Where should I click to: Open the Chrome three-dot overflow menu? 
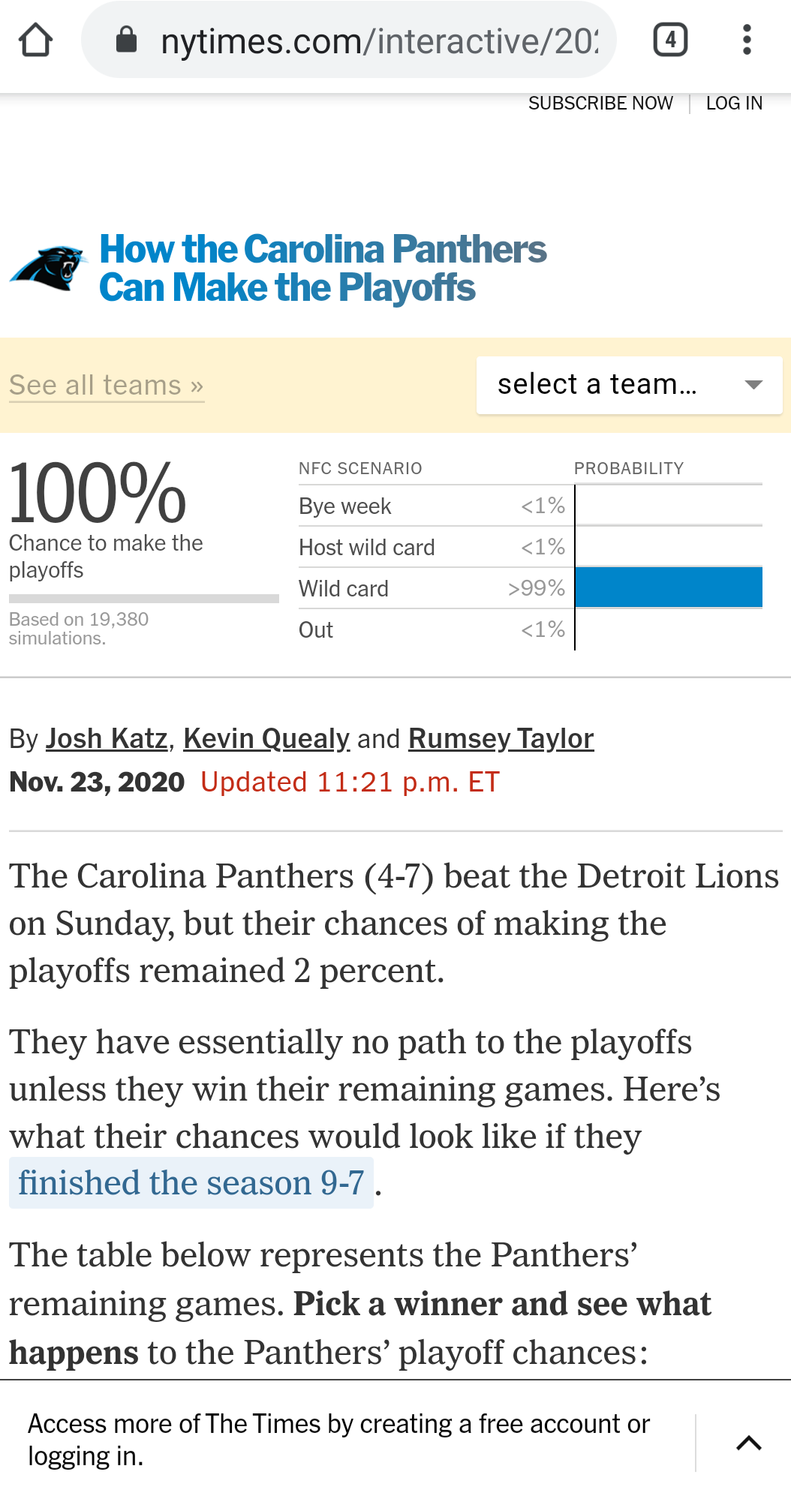click(x=746, y=40)
